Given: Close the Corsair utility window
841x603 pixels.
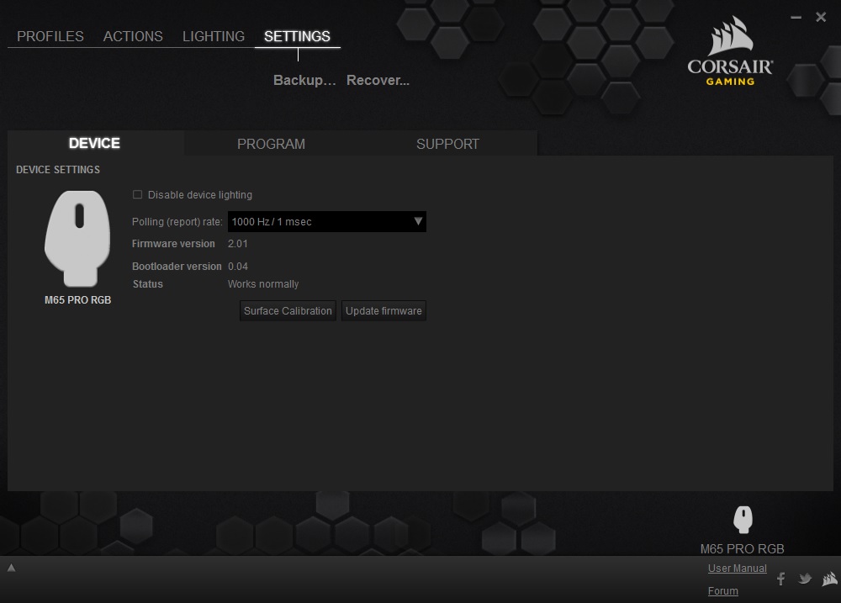Looking at the screenshot, I should pos(821,17).
